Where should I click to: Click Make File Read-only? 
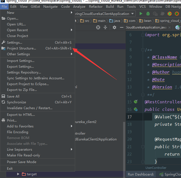pos(38,155)
